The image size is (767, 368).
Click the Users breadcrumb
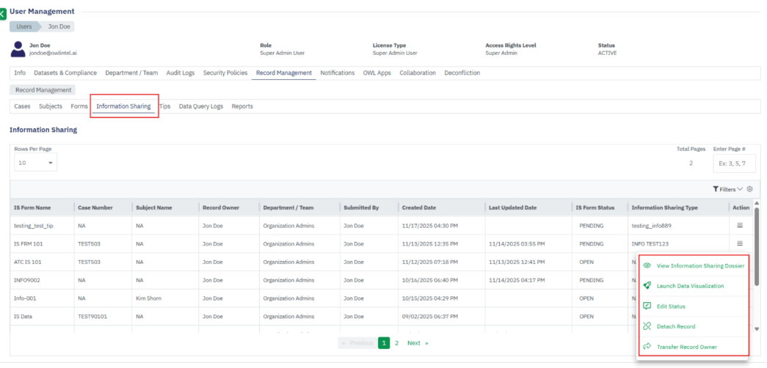point(24,26)
